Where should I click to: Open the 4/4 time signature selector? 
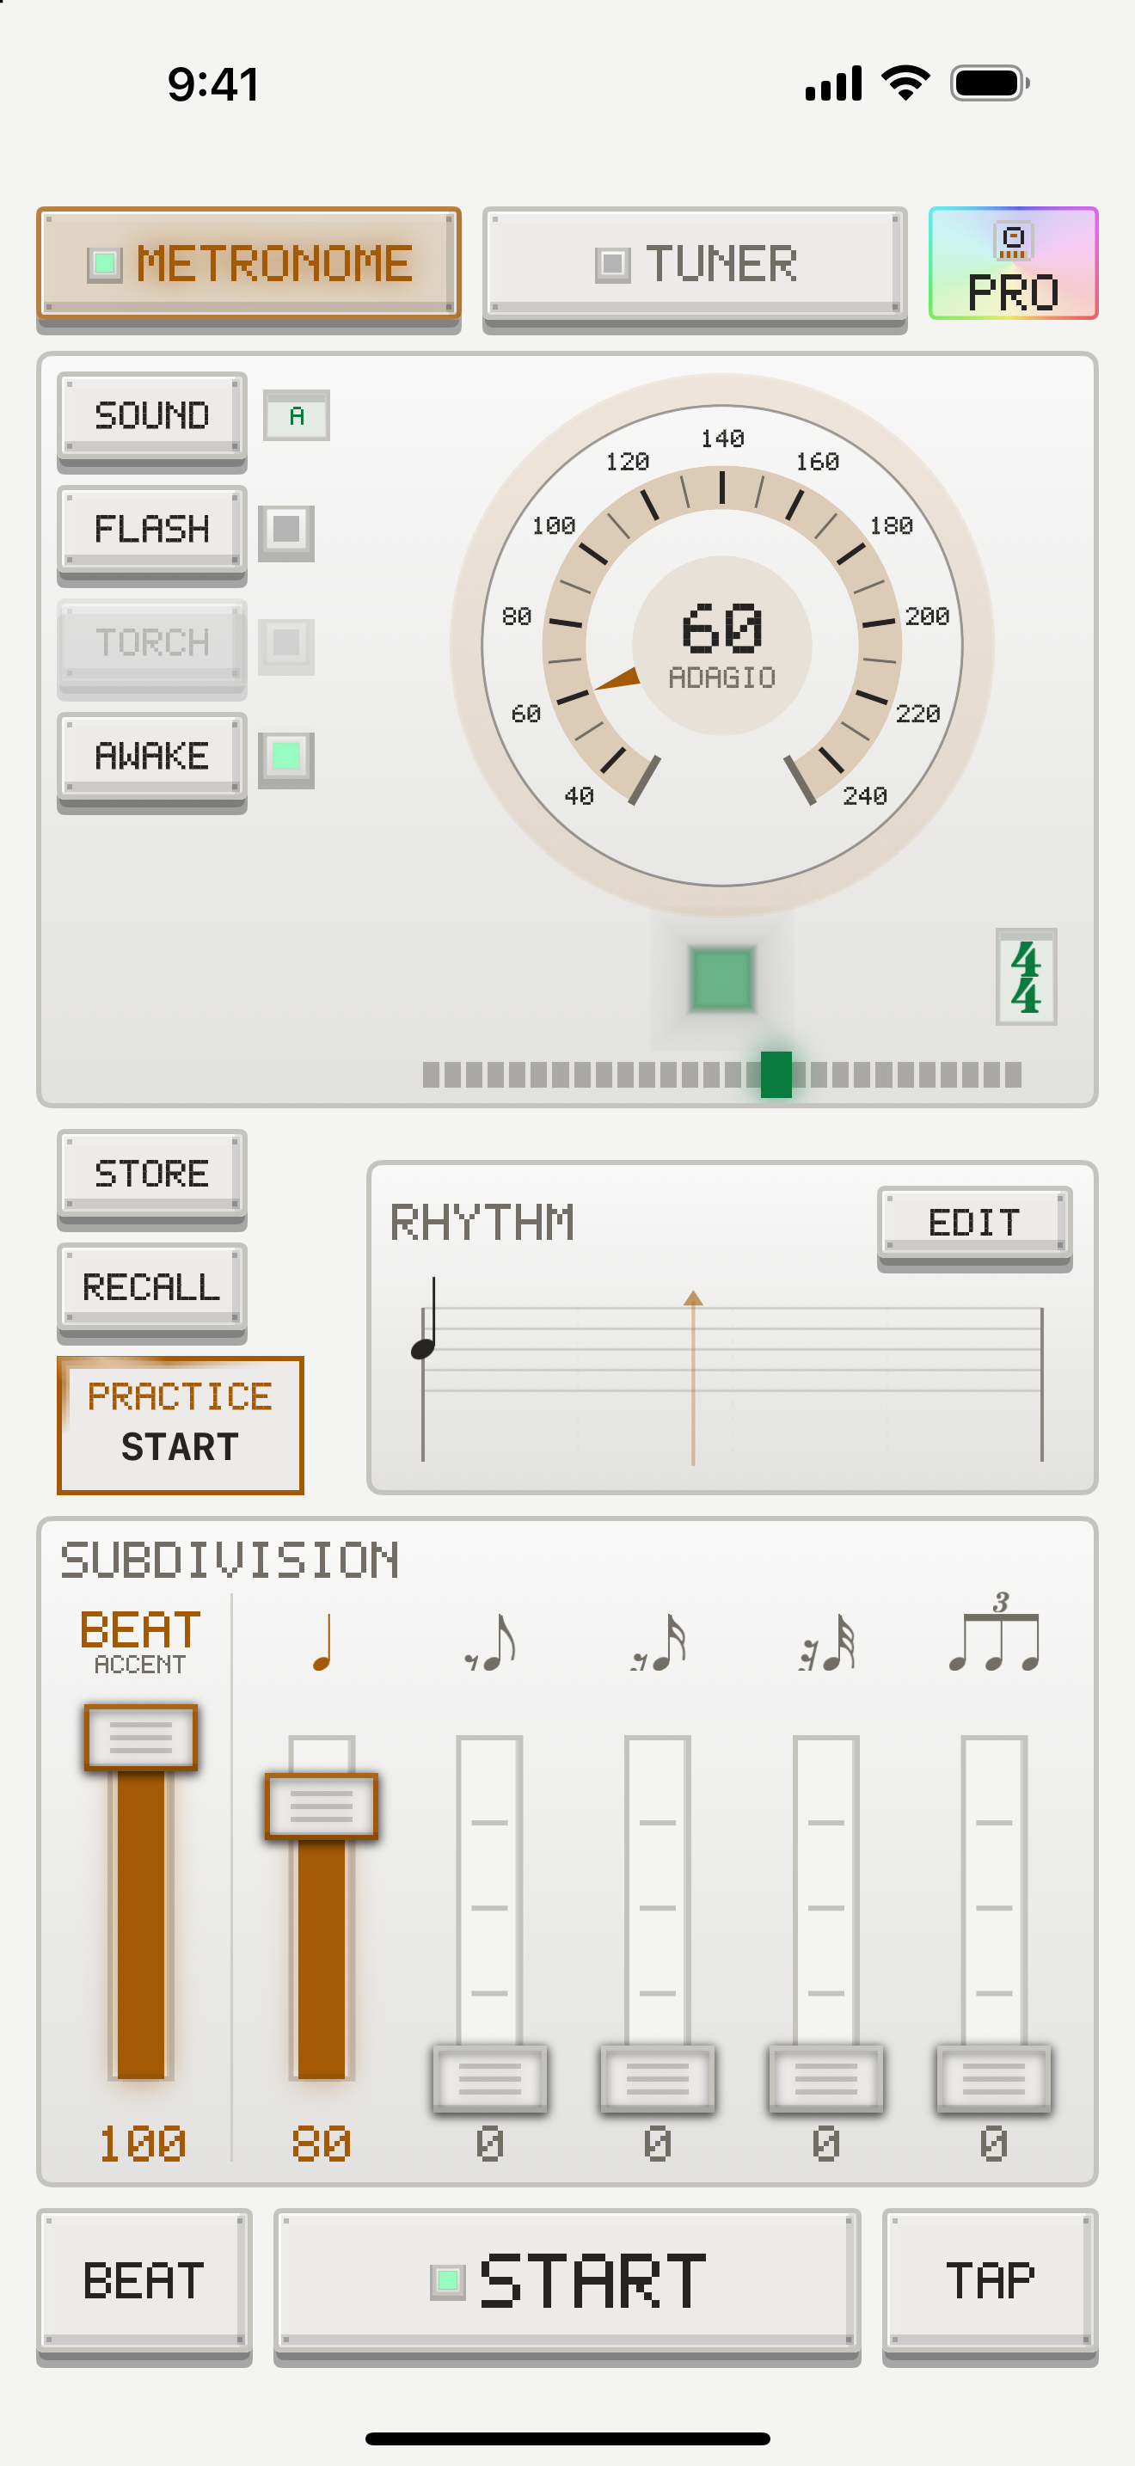point(1026,977)
